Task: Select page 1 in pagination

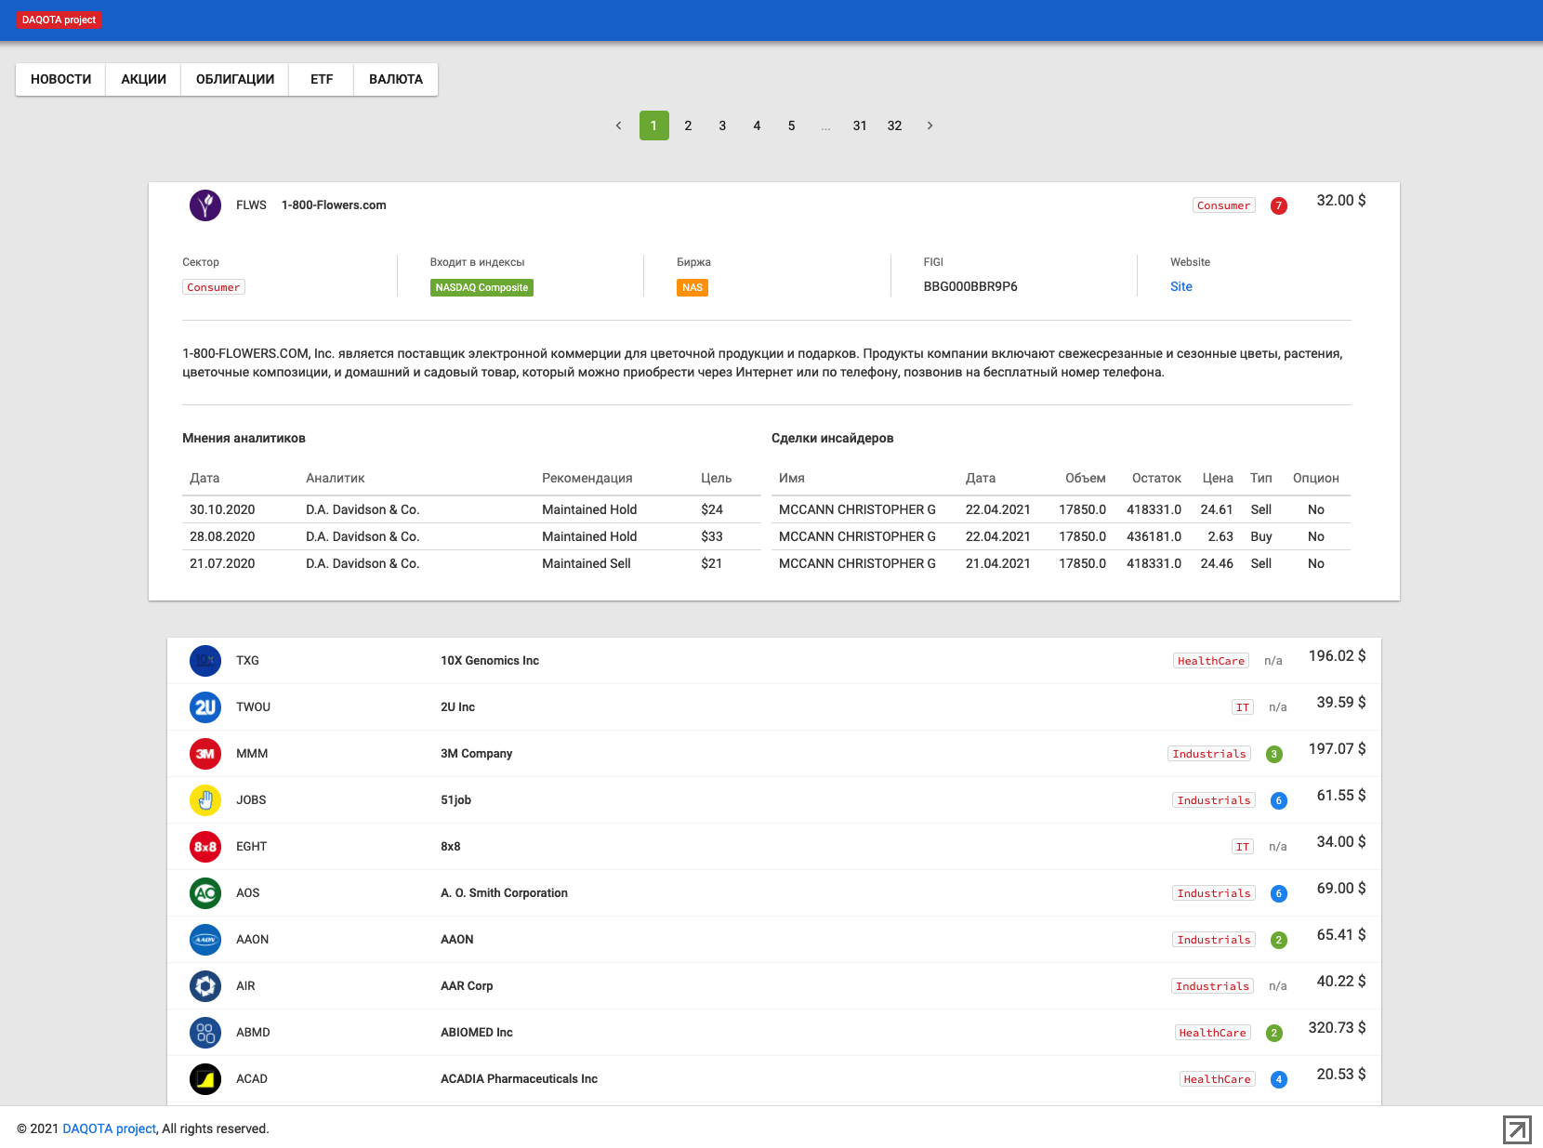Action: coord(654,125)
